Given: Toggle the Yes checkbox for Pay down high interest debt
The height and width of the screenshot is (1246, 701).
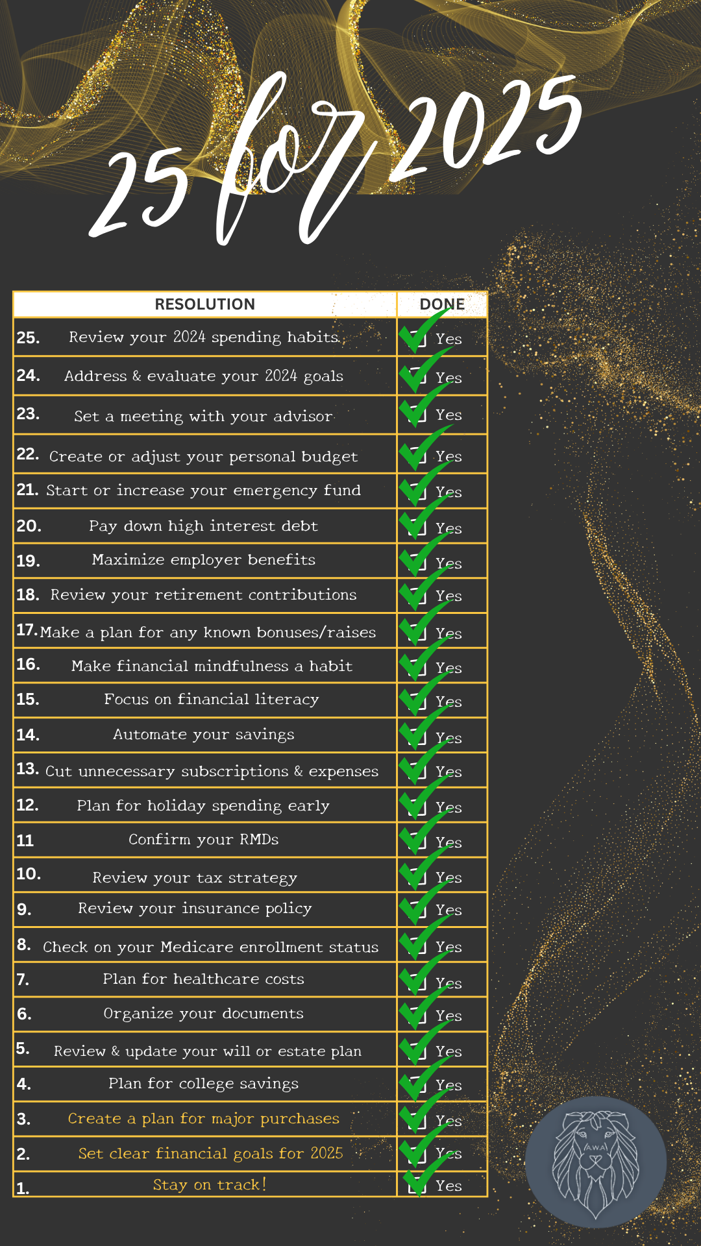Looking at the screenshot, I should 419,528.
